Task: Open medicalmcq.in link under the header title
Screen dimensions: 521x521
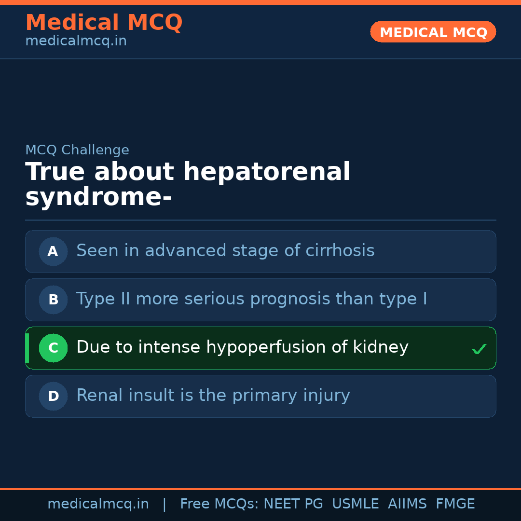Action: pyautogui.click(x=76, y=41)
